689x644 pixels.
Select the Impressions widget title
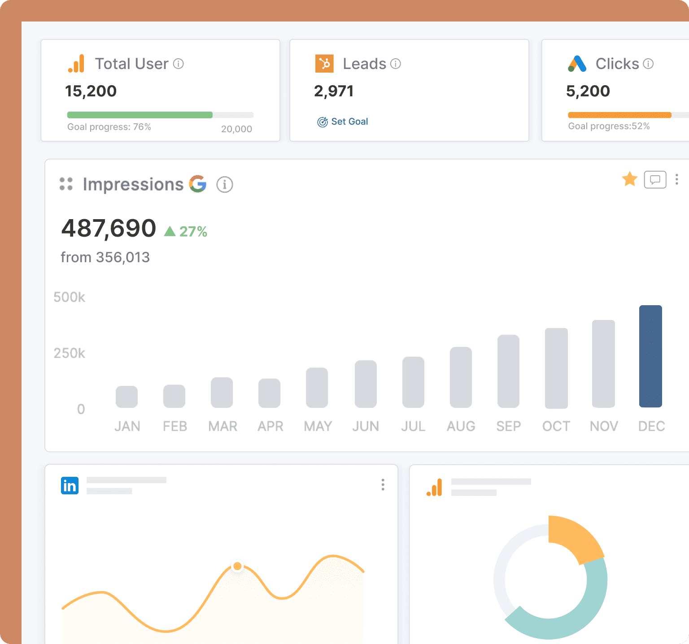click(x=133, y=184)
